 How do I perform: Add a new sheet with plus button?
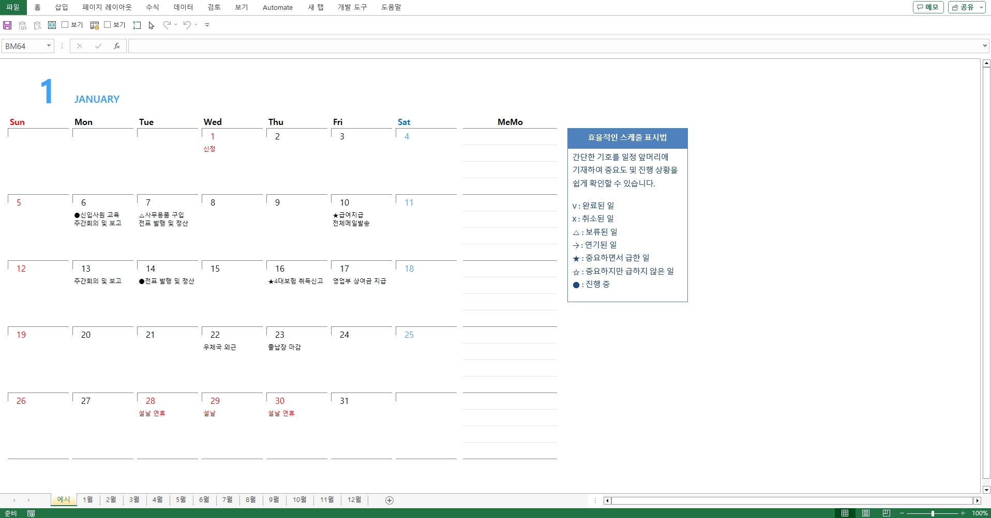pyautogui.click(x=389, y=500)
